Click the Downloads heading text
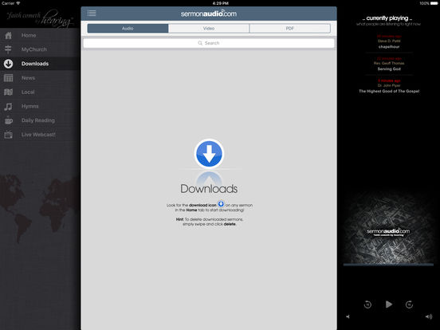 point(209,189)
